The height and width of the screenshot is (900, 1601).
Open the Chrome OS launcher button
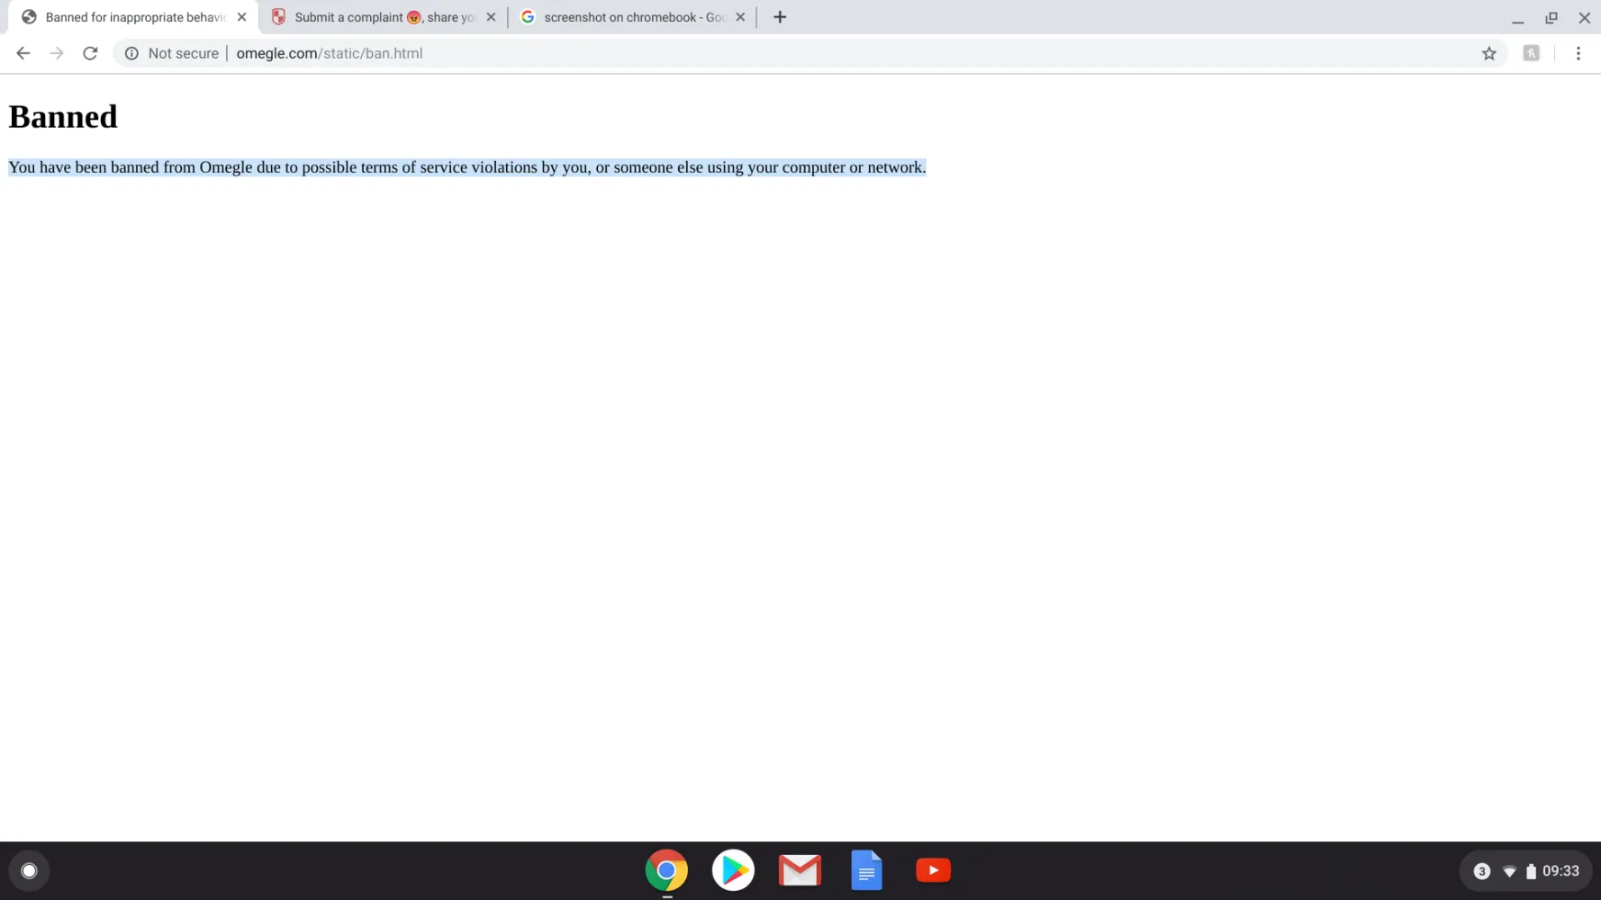click(x=29, y=870)
